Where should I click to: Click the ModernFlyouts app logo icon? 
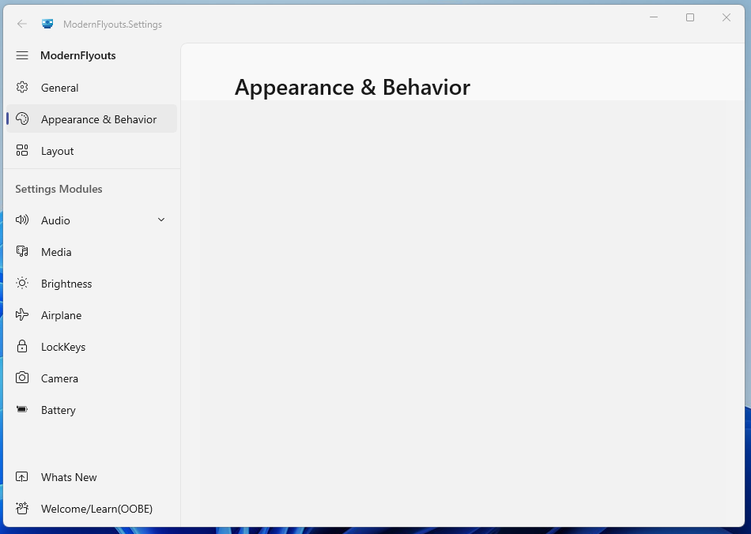point(47,24)
